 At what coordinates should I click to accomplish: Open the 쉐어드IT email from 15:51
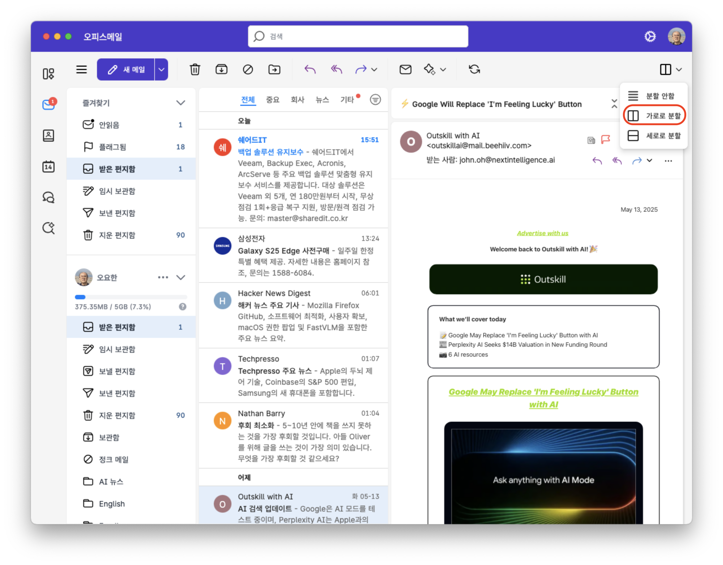[293, 179]
